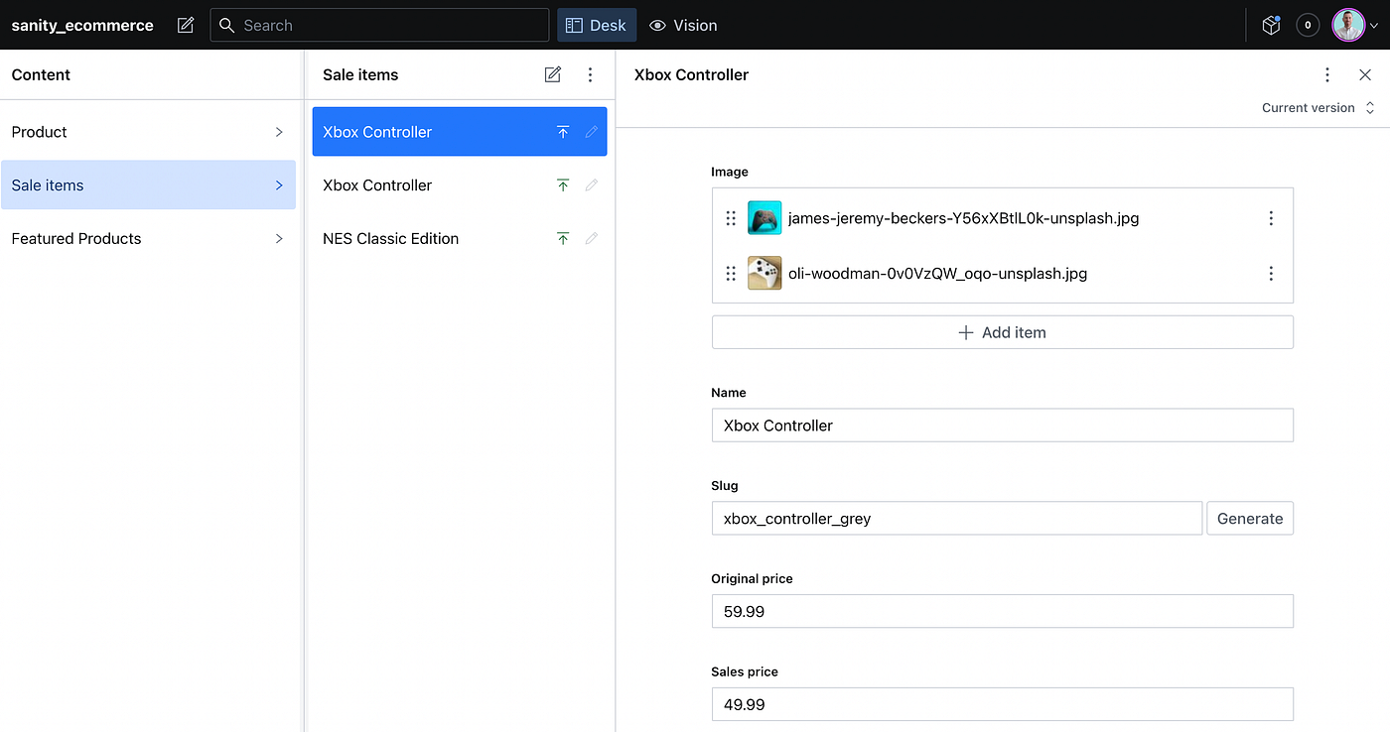Click publish status icon on second Xbox Controller

pos(563,185)
